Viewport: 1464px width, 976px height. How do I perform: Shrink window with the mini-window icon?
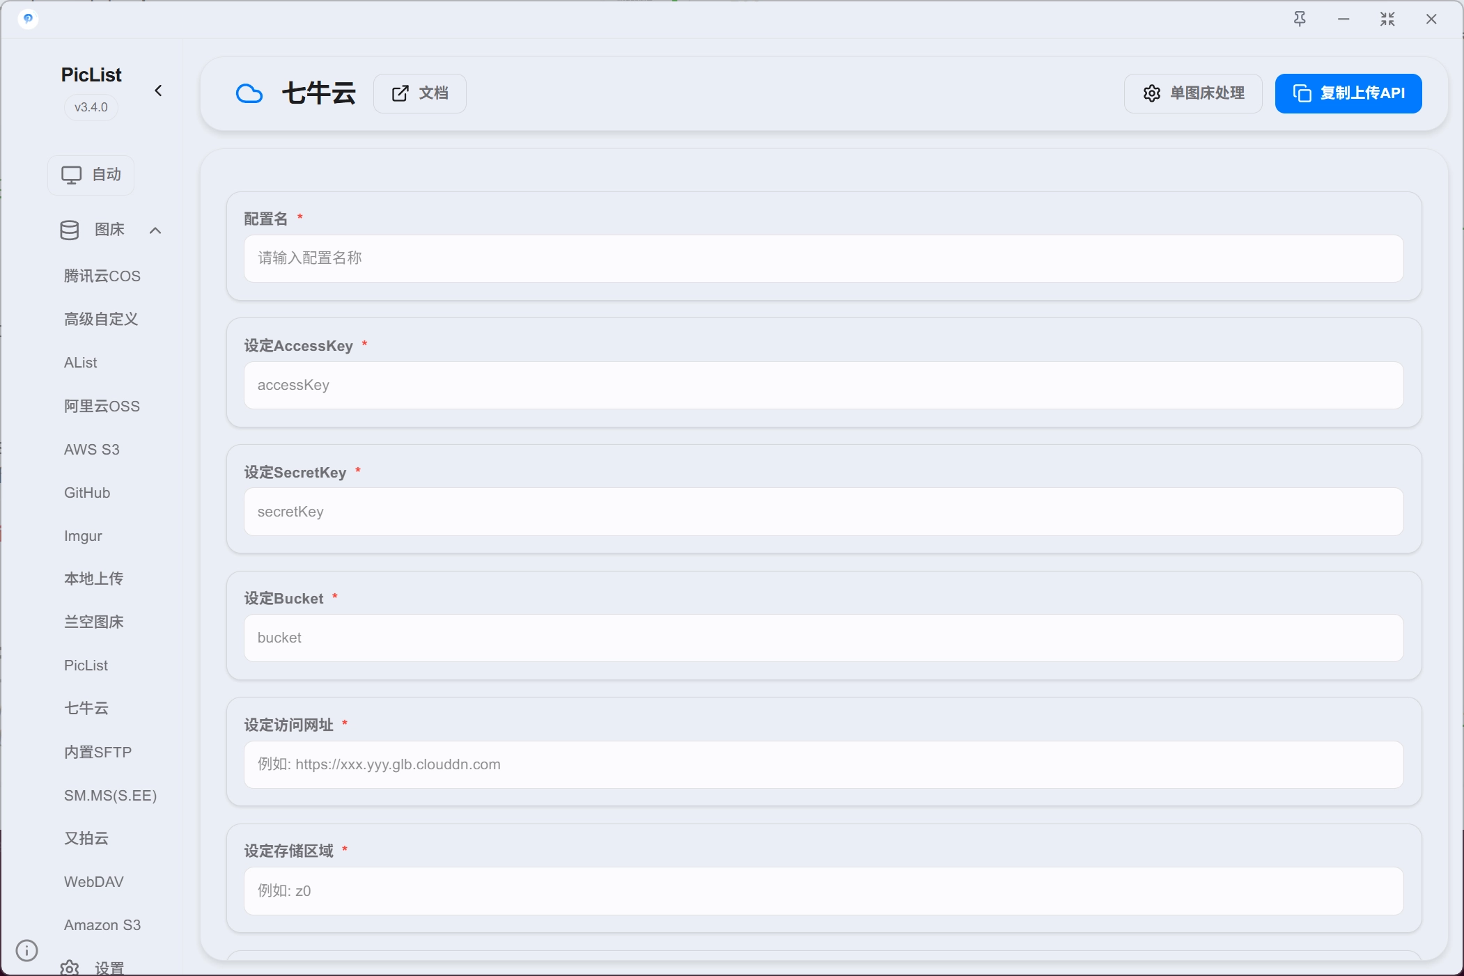[1387, 19]
